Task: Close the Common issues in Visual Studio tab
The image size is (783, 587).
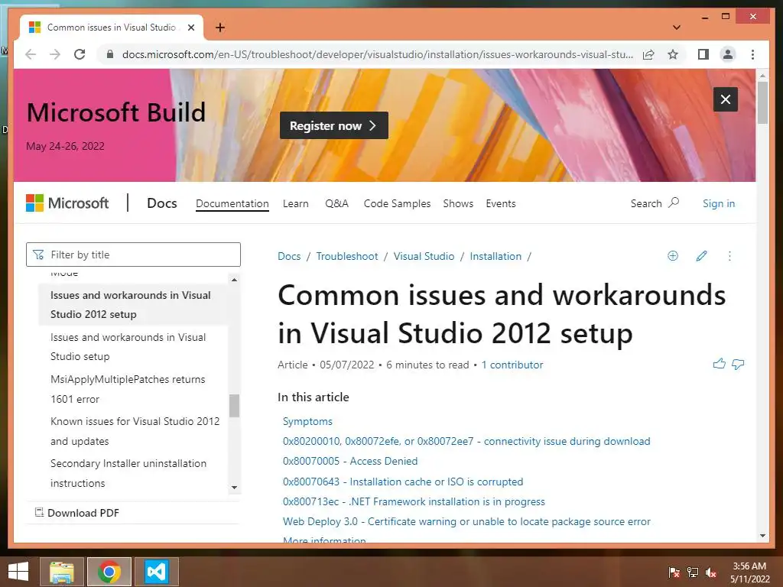Action: pyautogui.click(x=190, y=28)
